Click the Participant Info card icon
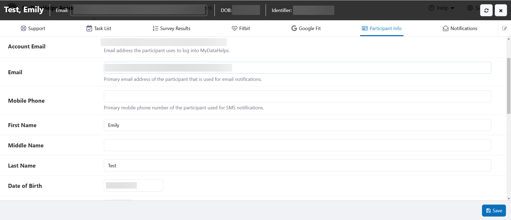 pos(365,28)
